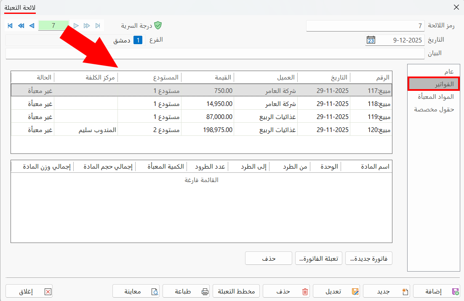
Task: Click the add icon on إضافة button
Action: click(x=456, y=291)
